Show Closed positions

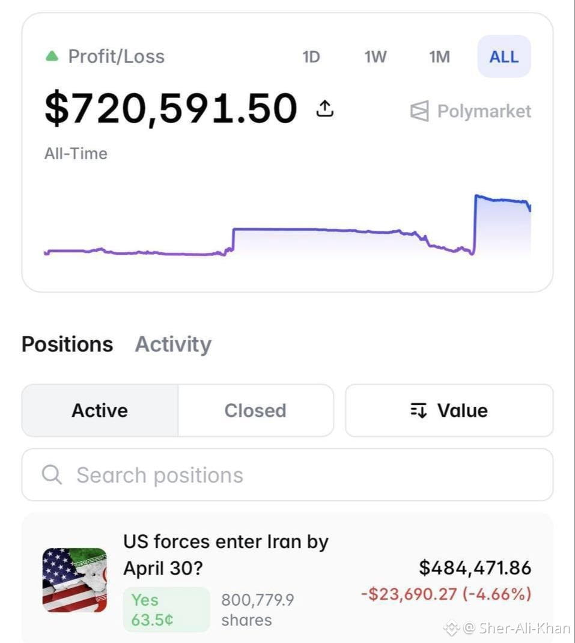[255, 410]
